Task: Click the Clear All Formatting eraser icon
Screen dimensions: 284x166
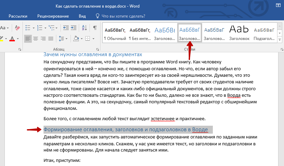Action: tap(18, 28)
